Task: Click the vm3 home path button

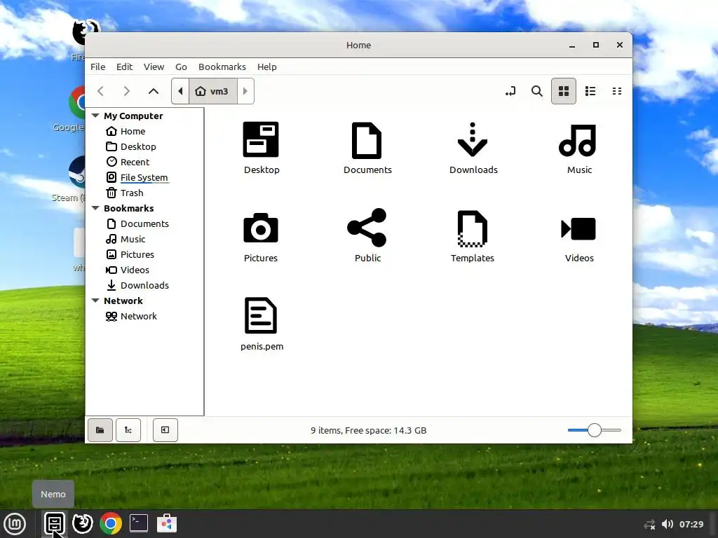Action: coord(212,91)
